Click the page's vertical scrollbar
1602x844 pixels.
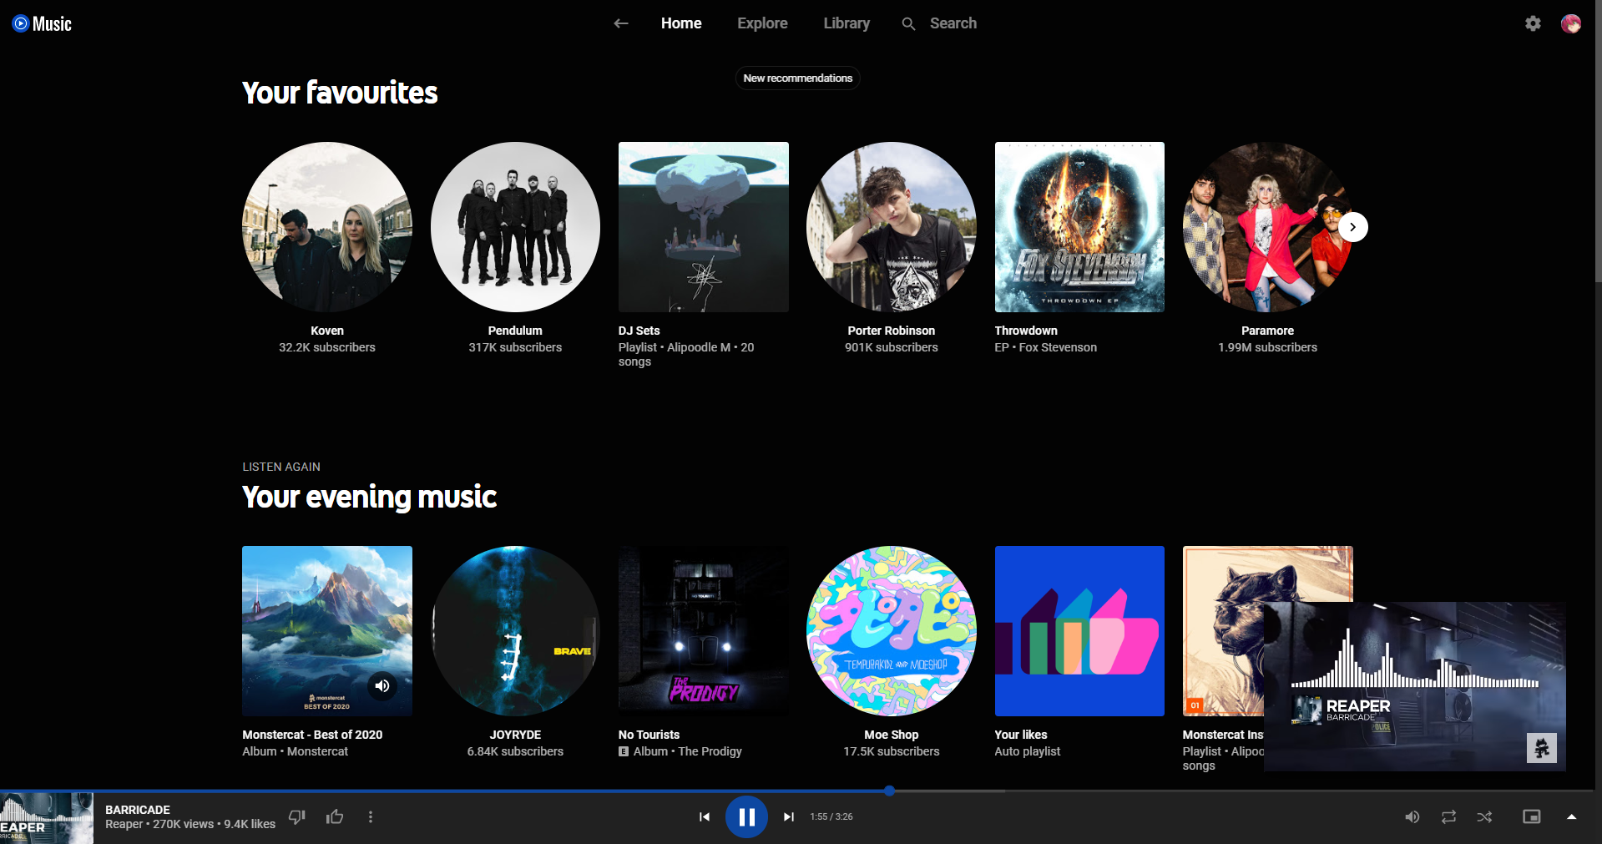point(1598,142)
